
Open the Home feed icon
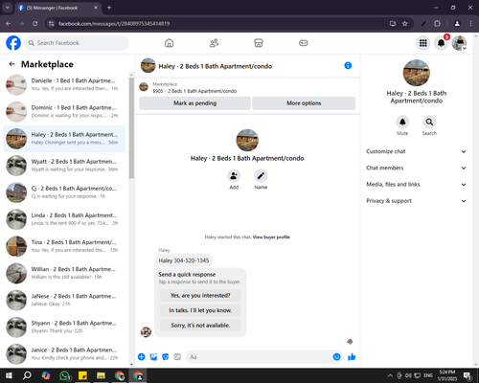point(169,43)
